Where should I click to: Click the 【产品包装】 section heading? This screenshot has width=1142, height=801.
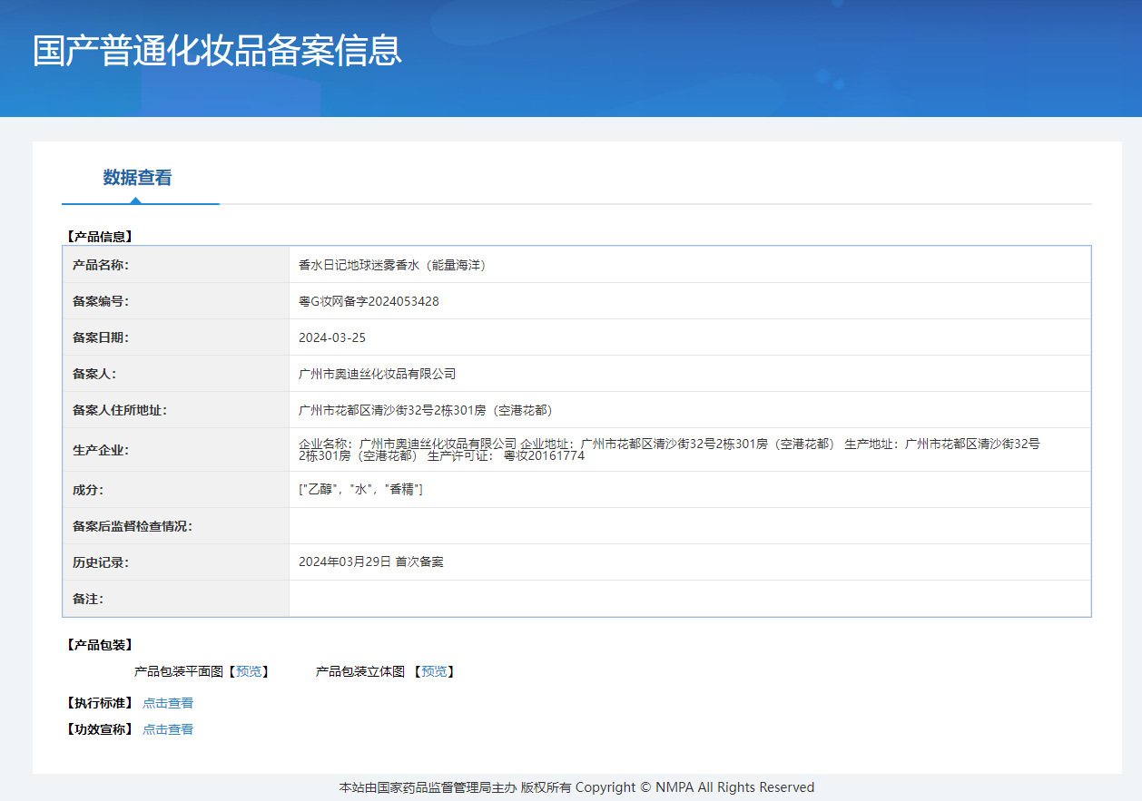pyautogui.click(x=100, y=645)
